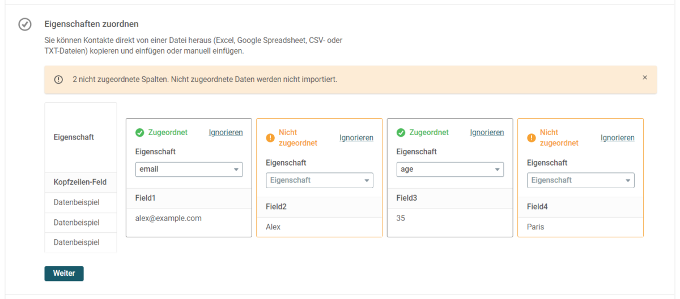Open the age property dropdown
Viewport: 680px width, 299px height.
450,169
